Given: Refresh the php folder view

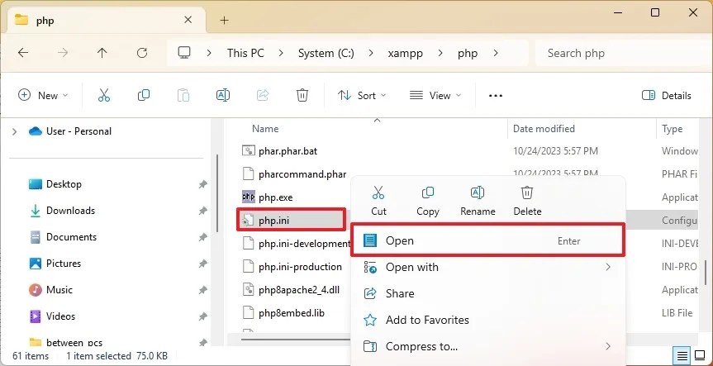Looking at the screenshot, I should pos(142,53).
